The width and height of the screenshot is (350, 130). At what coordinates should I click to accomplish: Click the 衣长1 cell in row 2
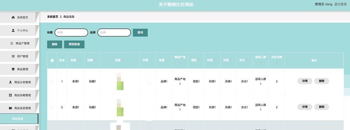tap(244, 108)
